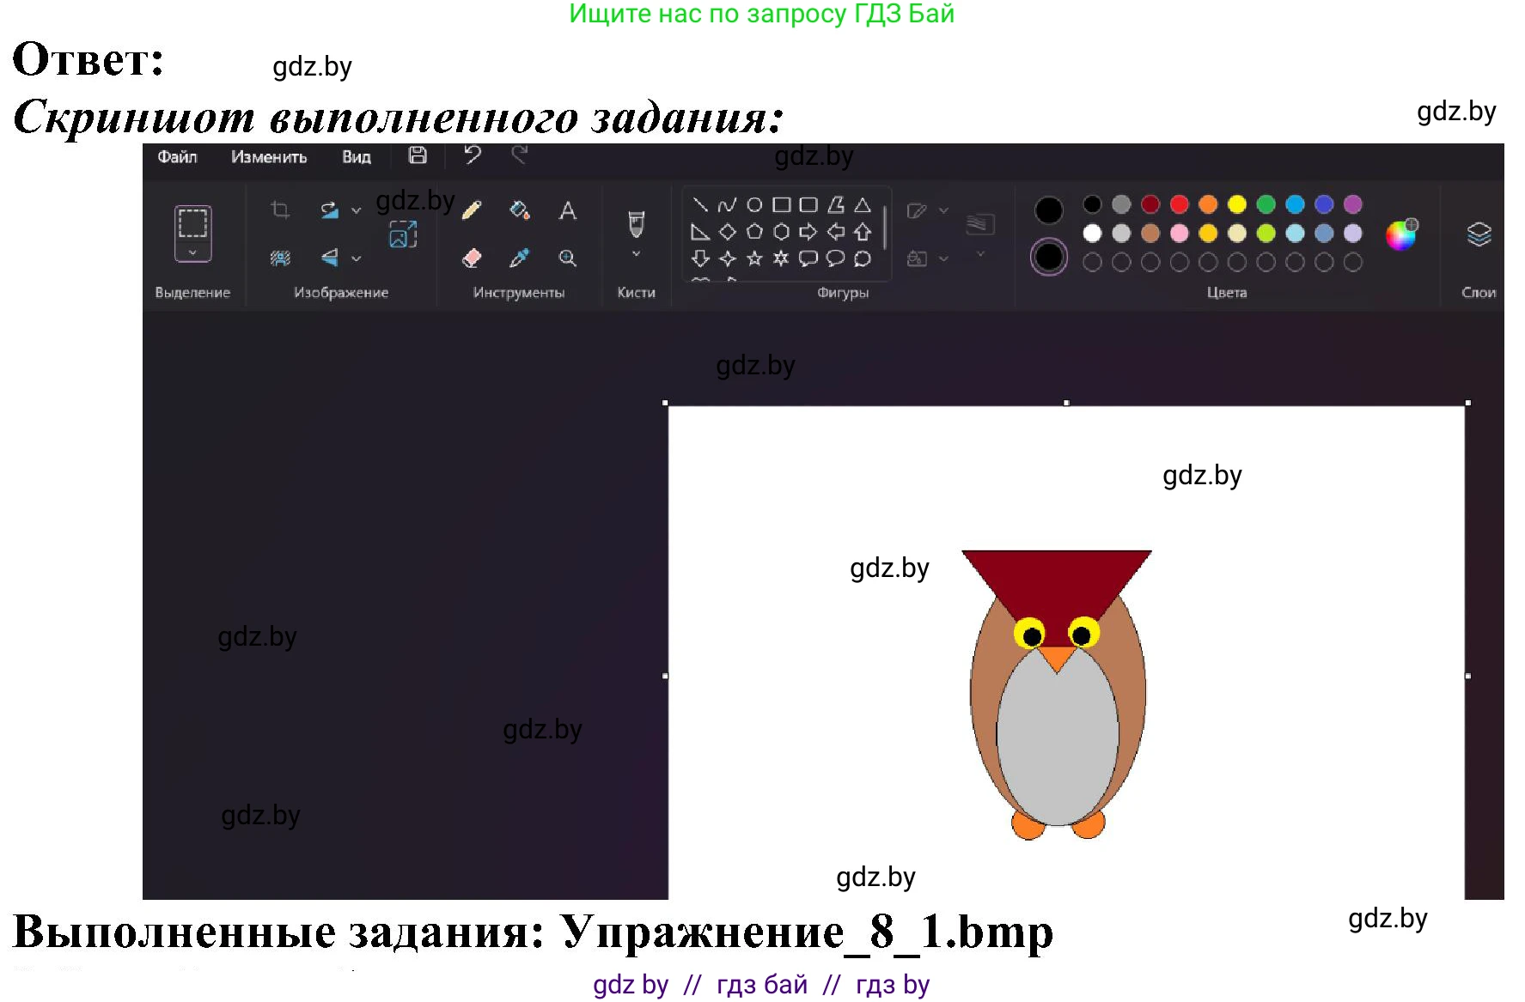
Task: Select the Pencil tool
Action: coord(471,209)
